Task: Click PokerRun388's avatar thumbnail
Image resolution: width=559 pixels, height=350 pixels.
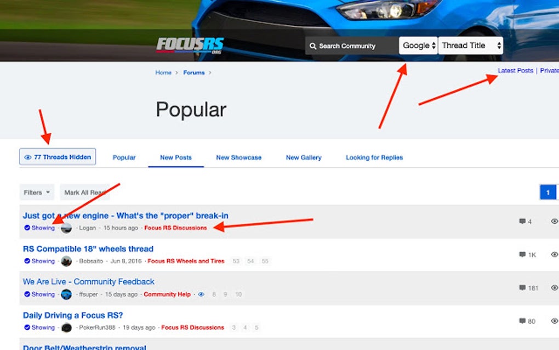Action: coord(67,328)
